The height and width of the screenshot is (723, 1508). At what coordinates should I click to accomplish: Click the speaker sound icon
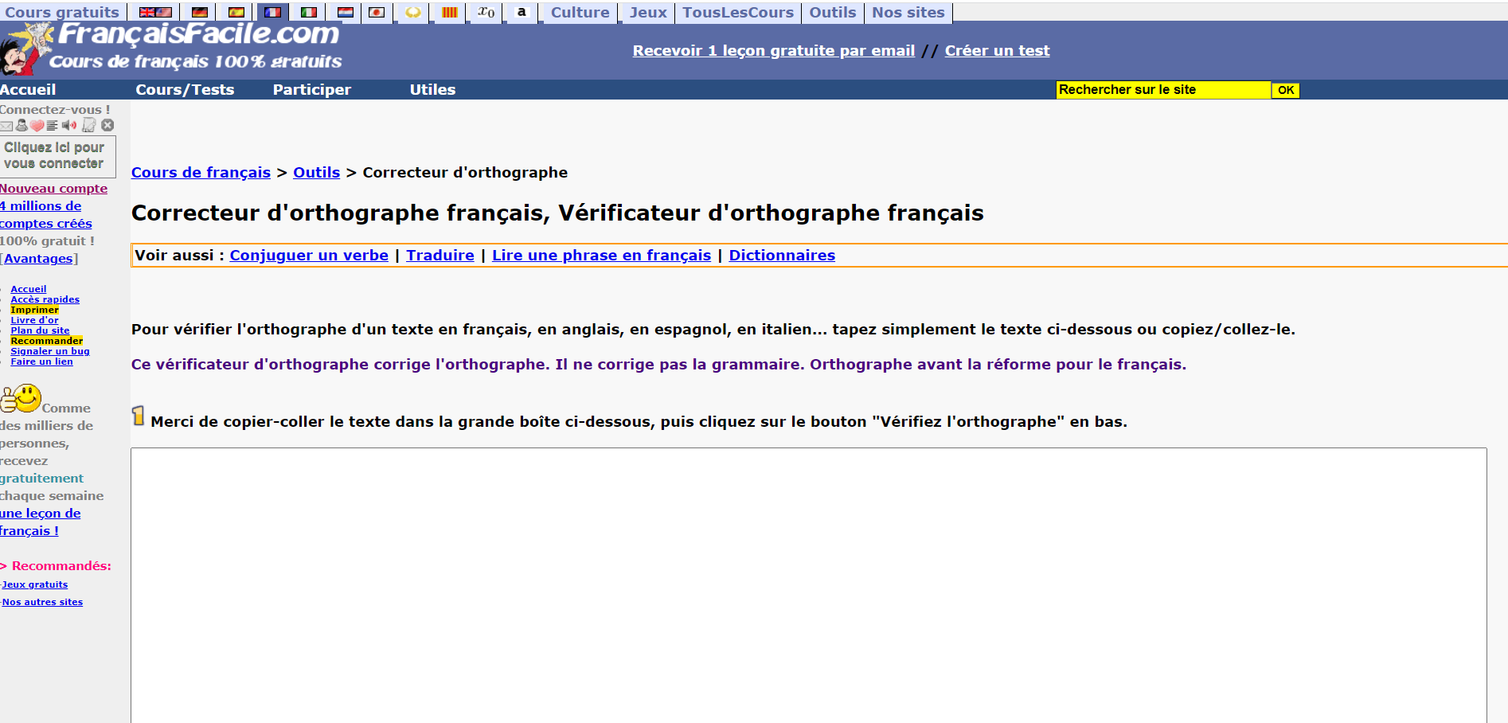pyautogui.click(x=69, y=125)
